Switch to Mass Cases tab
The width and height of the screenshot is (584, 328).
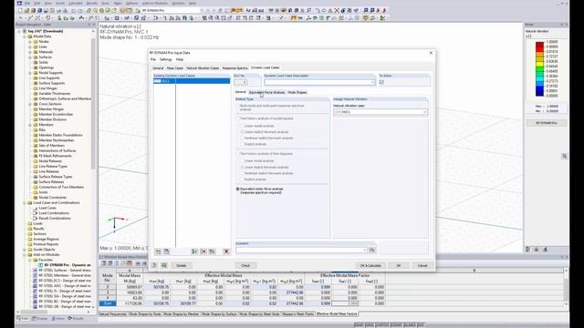coord(174,68)
